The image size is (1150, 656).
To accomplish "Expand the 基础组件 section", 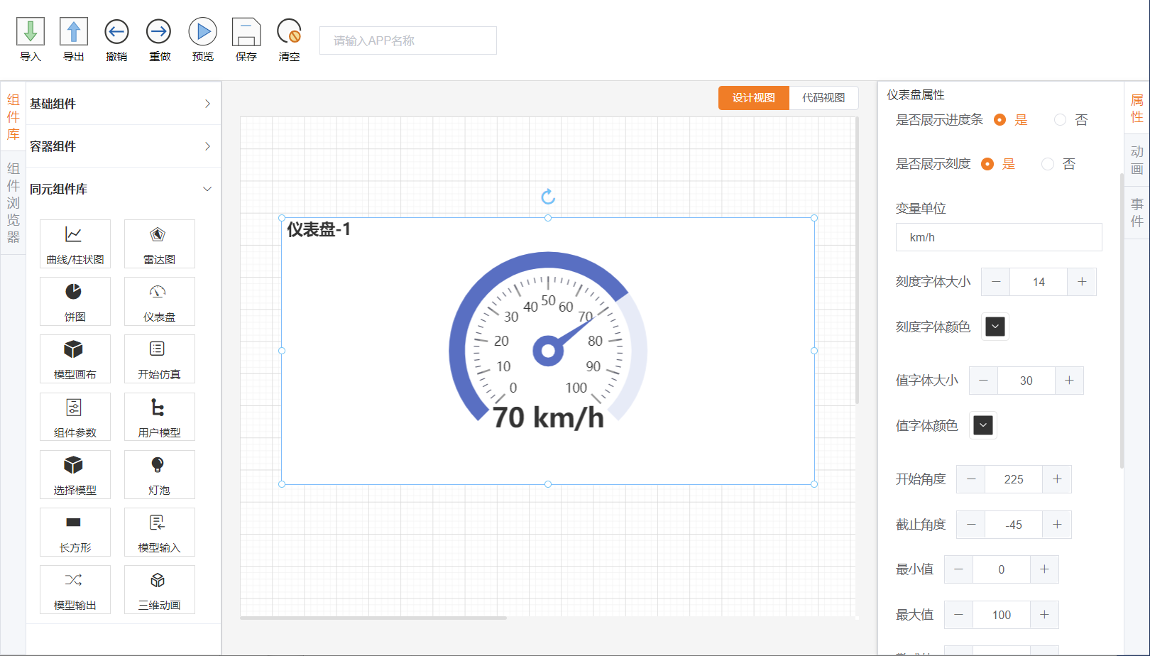I will click(124, 104).
